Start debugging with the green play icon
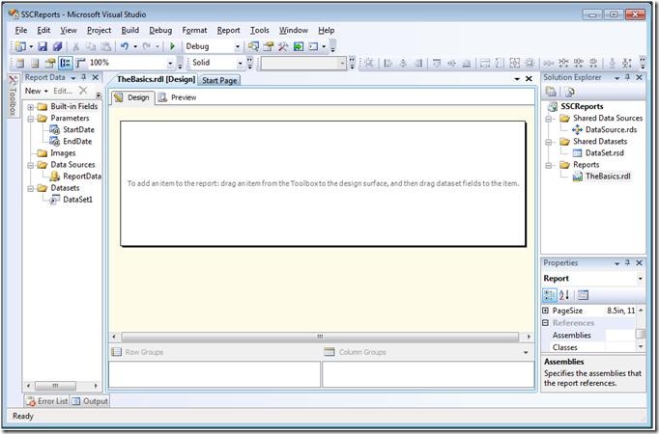This screenshot has width=659, height=434. [172, 46]
